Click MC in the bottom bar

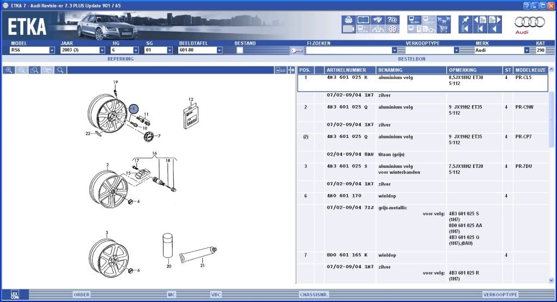pyautogui.click(x=172, y=294)
